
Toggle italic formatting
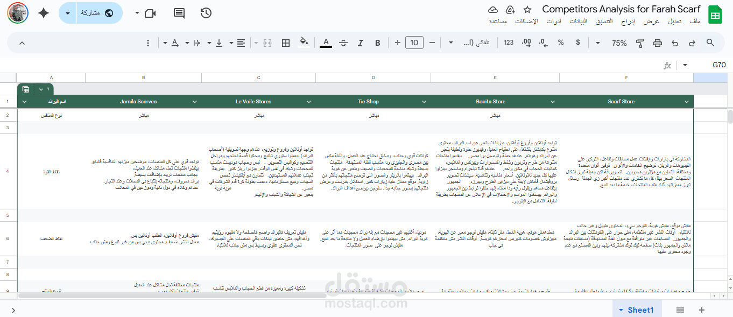(x=361, y=43)
